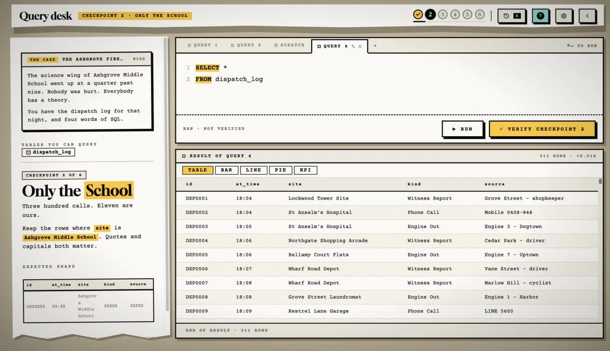
Task: Click the left panel scrollbar
Action: [x=166, y=174]
